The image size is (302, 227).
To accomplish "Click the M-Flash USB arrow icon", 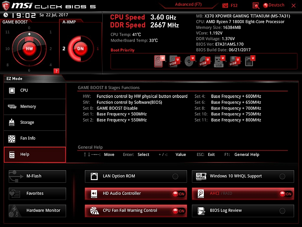I will click(16, 176).
